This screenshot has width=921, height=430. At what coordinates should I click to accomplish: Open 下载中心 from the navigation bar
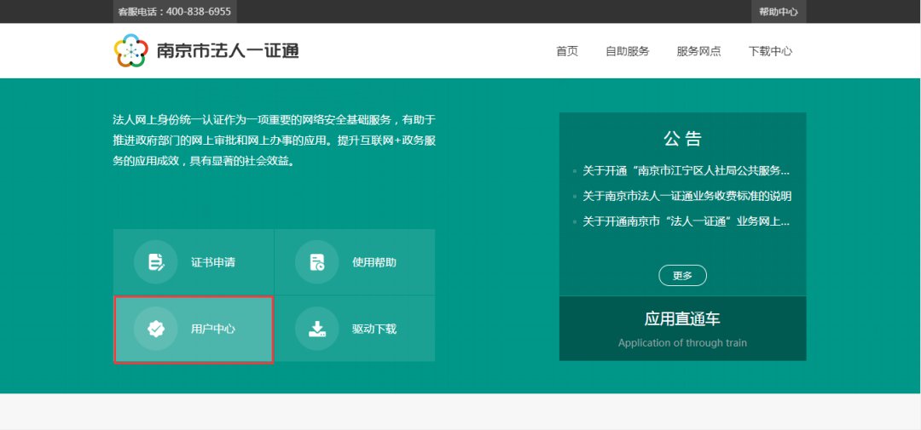(770, 51)
